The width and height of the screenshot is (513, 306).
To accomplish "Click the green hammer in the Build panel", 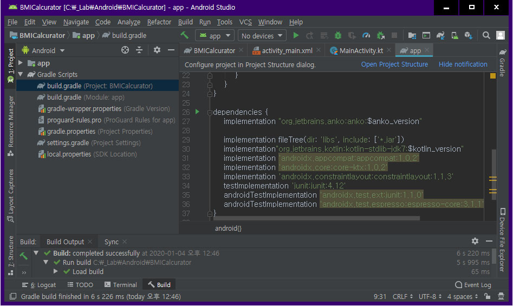I will (x=23, y=256).
